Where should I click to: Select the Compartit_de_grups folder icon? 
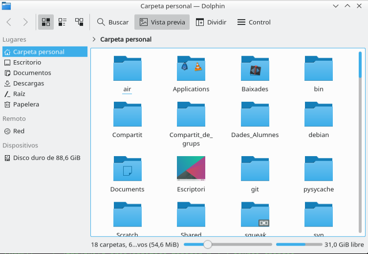coord(191,114)
